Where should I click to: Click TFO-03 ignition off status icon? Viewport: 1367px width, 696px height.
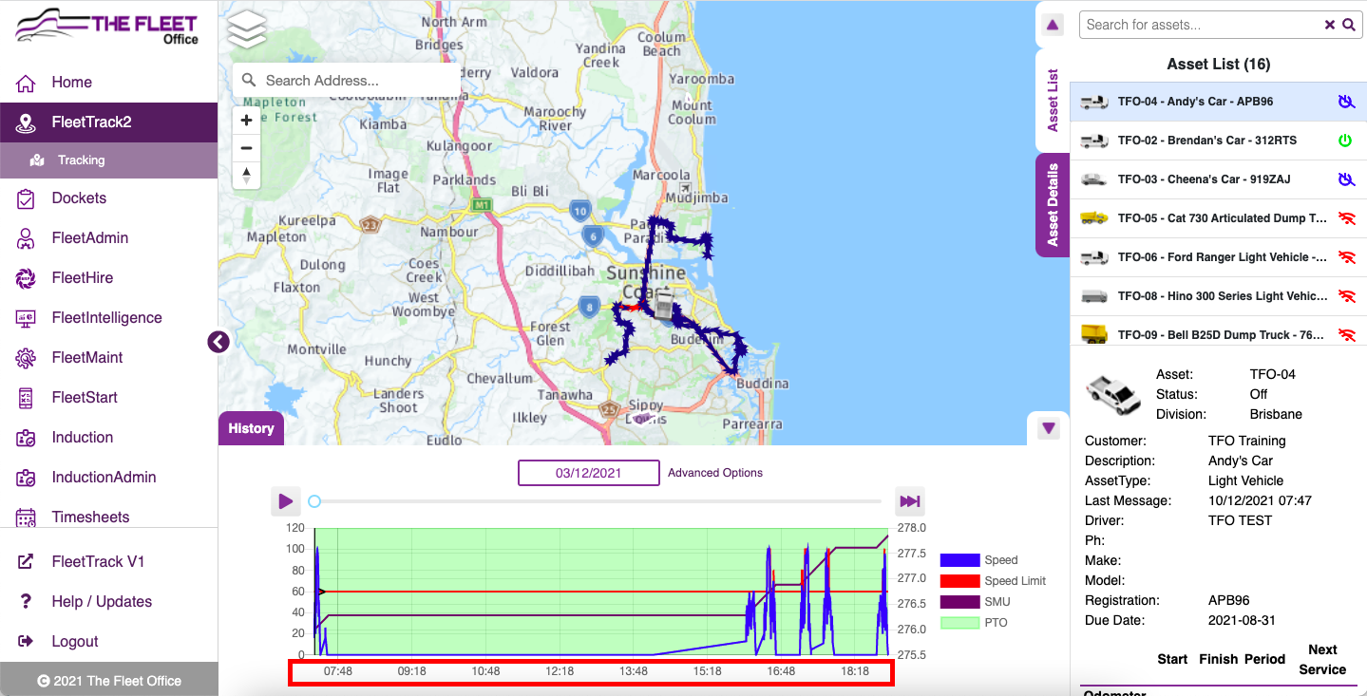(x=1346, y=179)
